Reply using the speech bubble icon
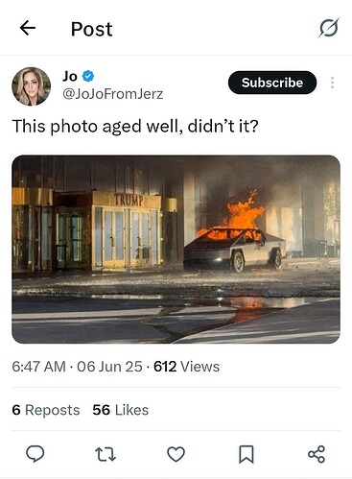 coord(35,454)
